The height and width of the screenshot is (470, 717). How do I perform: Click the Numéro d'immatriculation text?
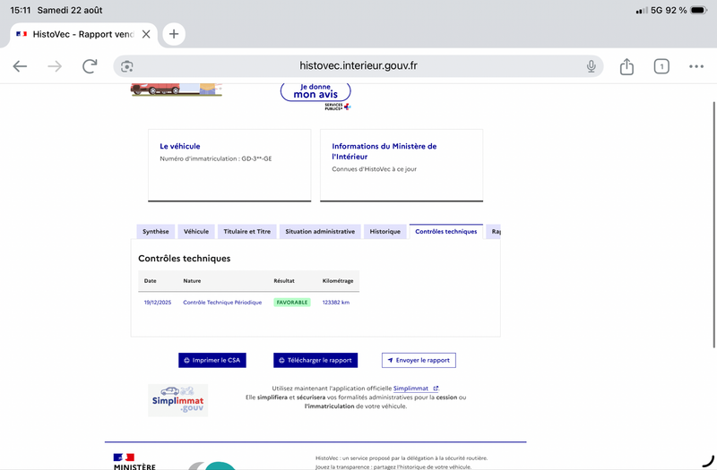click(x=216, y=159)
